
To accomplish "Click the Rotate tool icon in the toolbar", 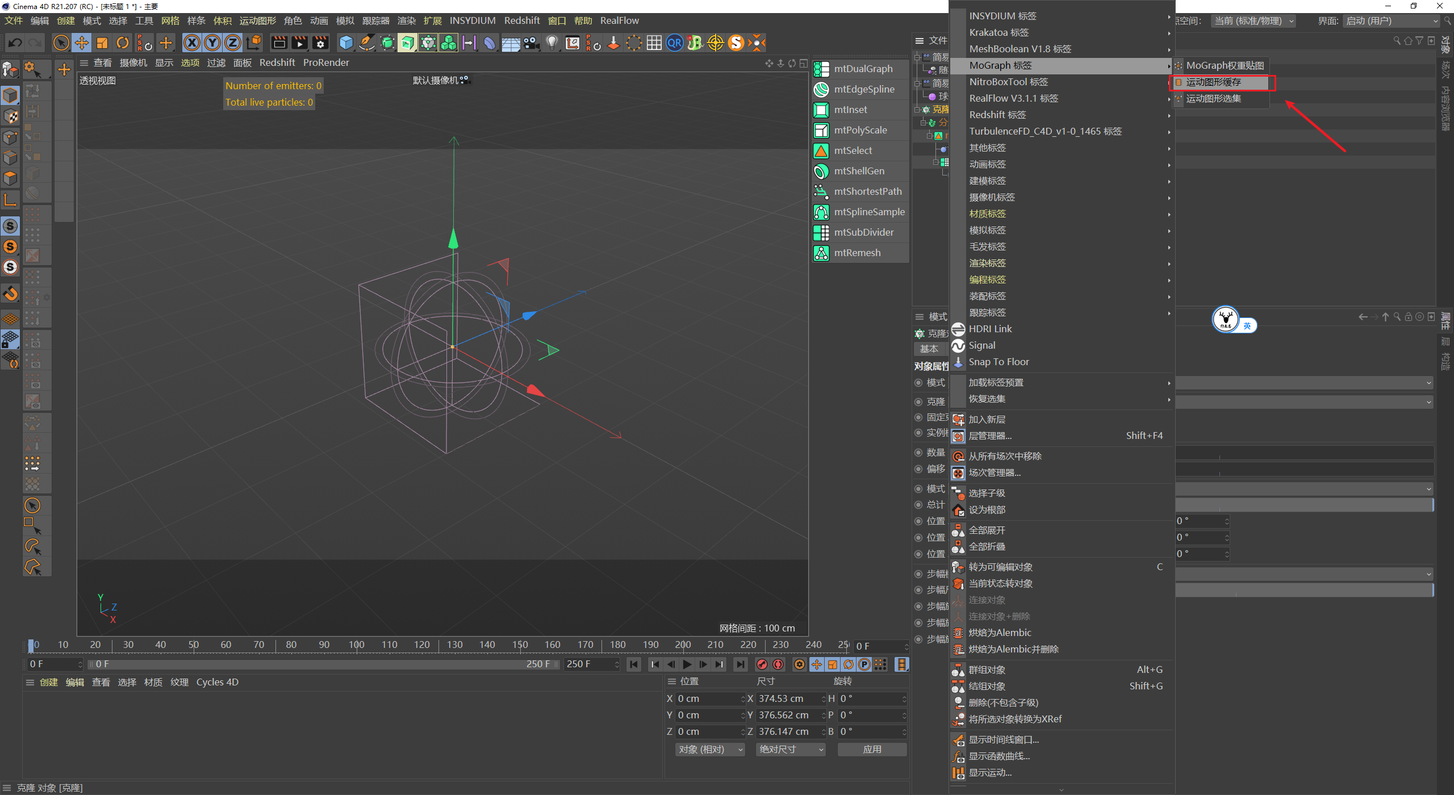I will click(x=123, y=43).
